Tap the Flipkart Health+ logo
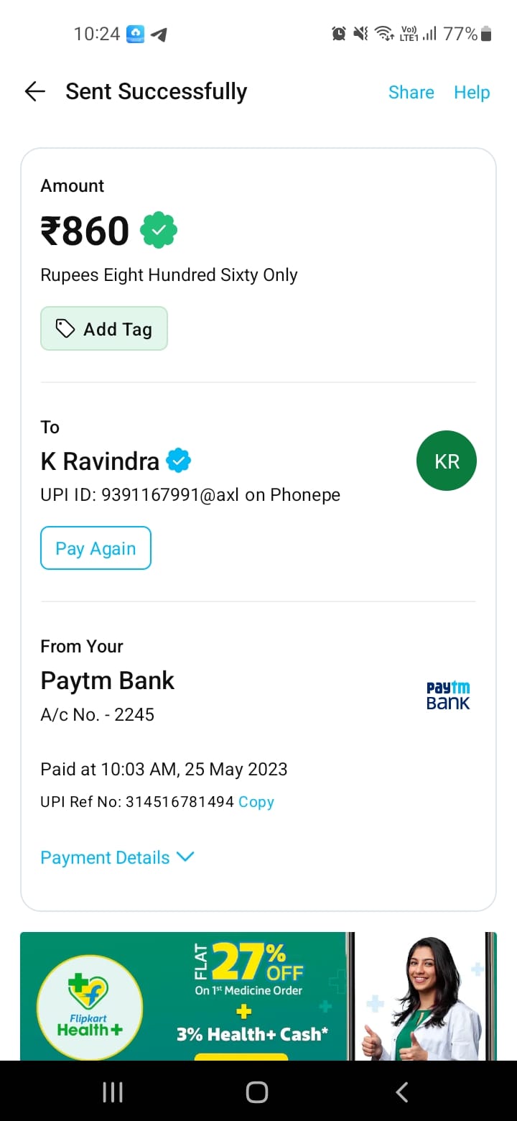The width and height of the screenshot is (517, 1121). click(90, 1007)
